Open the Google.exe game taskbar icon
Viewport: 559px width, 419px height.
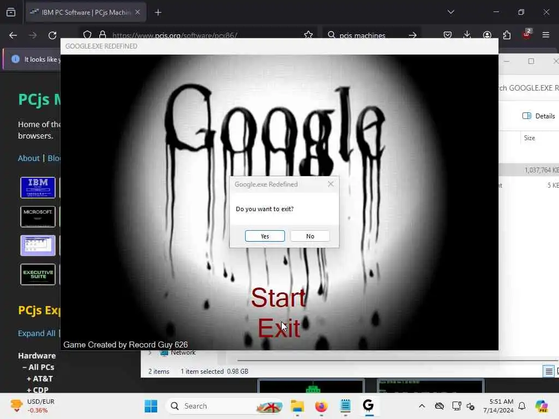coord(368,406)
